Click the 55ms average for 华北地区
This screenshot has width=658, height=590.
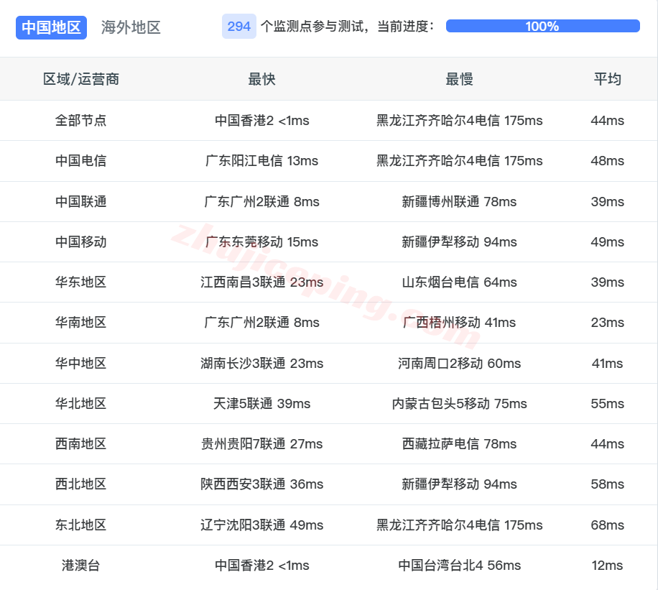point(607,404)
